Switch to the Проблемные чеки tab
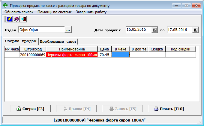 click(58, 42)
